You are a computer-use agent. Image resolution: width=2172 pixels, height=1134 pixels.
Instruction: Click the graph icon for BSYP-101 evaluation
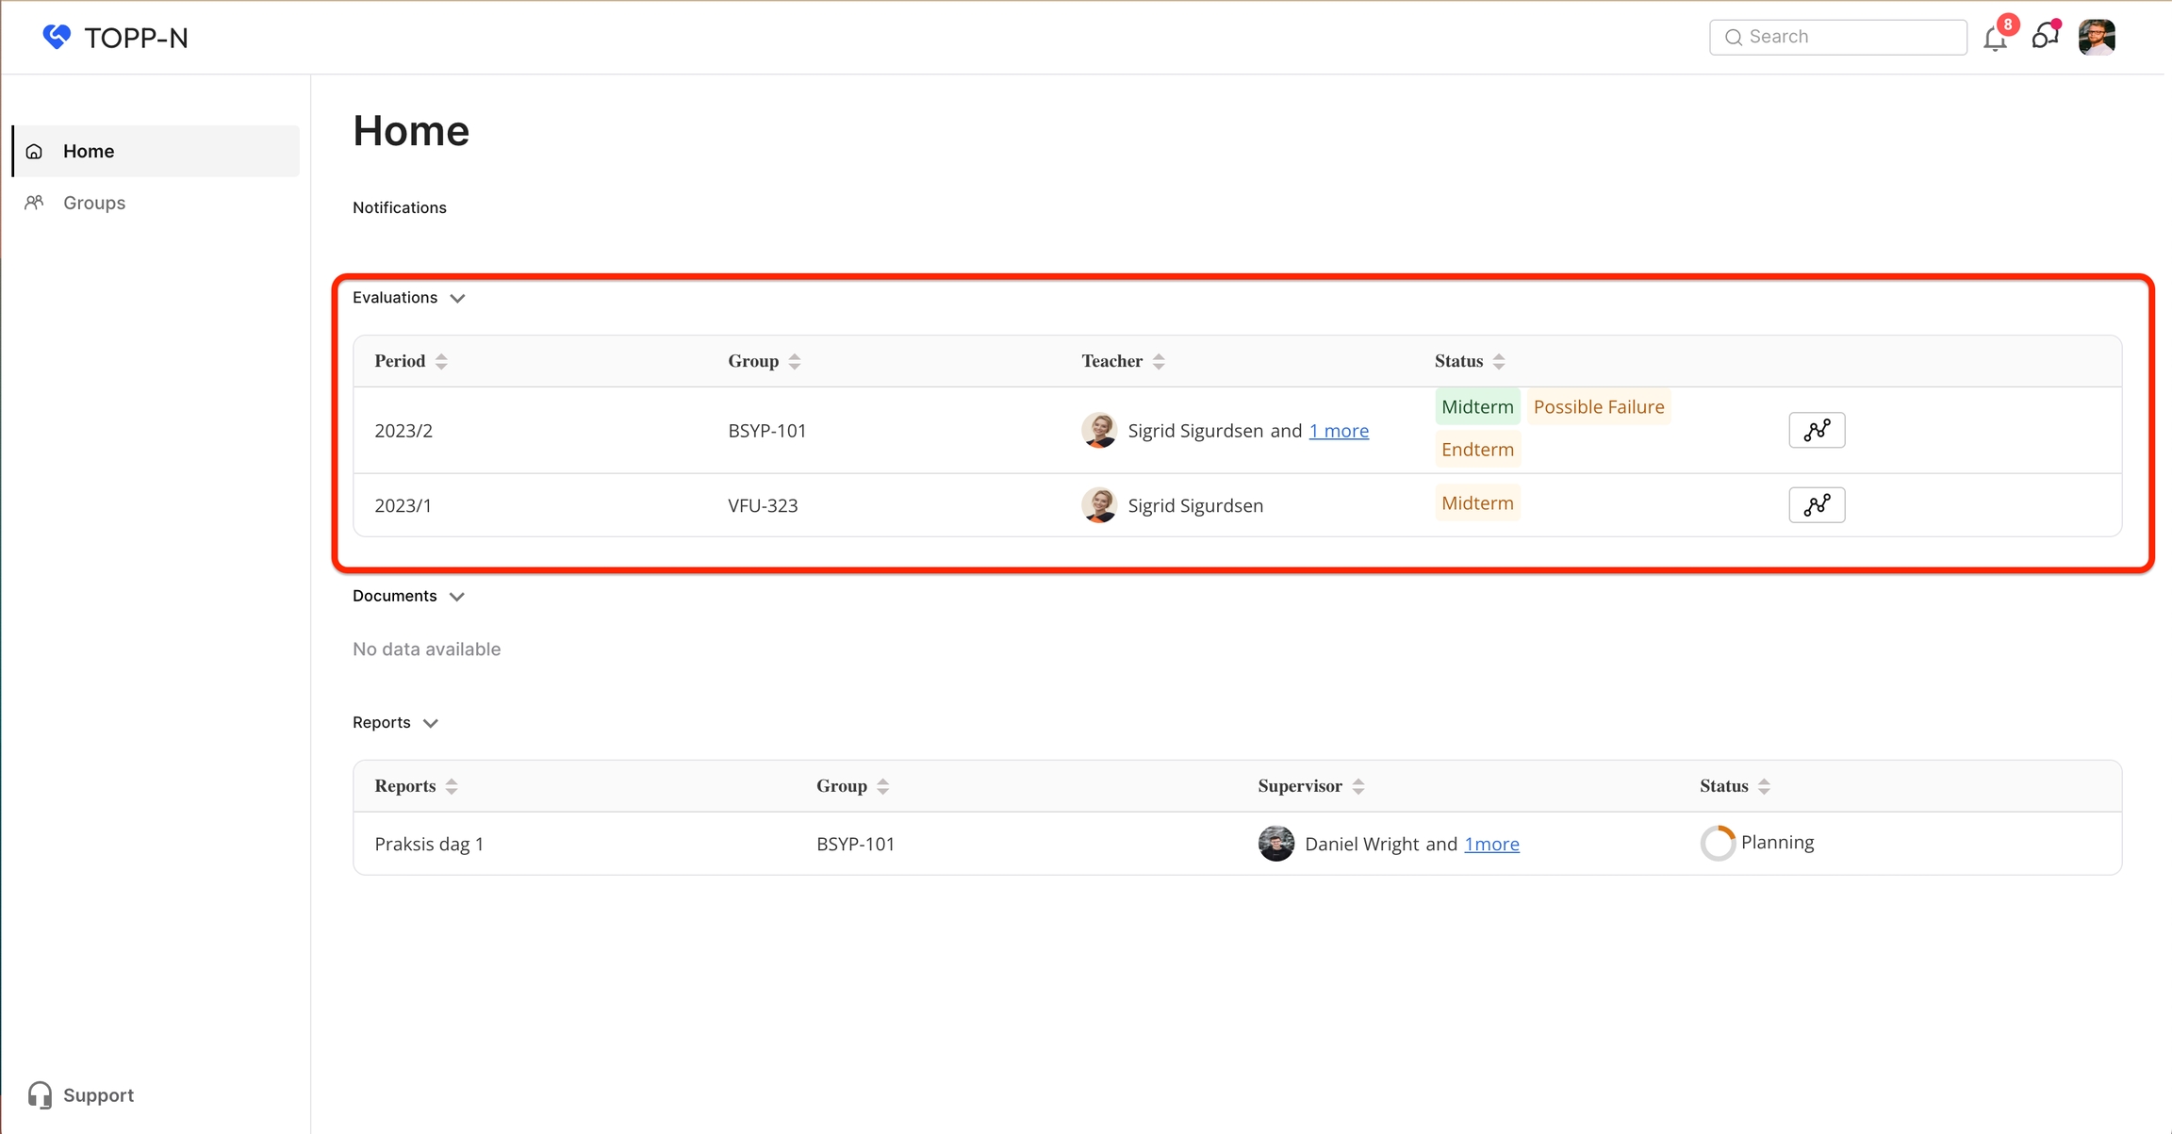click(x=1817, y=431)
